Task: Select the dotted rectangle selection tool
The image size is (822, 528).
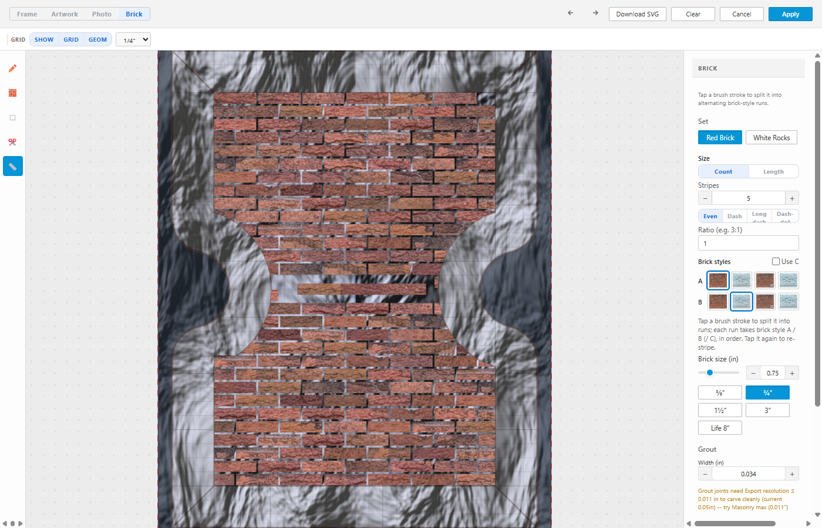Action: pyautogui.click(x=12, y=118)
